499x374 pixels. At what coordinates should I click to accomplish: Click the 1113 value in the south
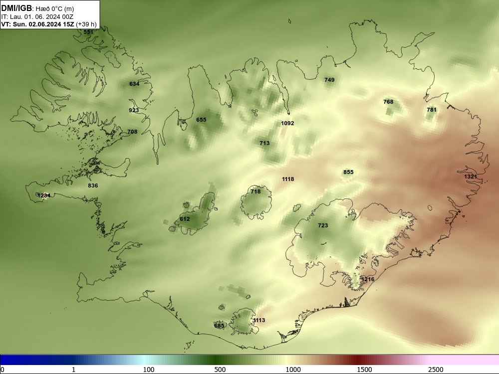coord(259,320)
